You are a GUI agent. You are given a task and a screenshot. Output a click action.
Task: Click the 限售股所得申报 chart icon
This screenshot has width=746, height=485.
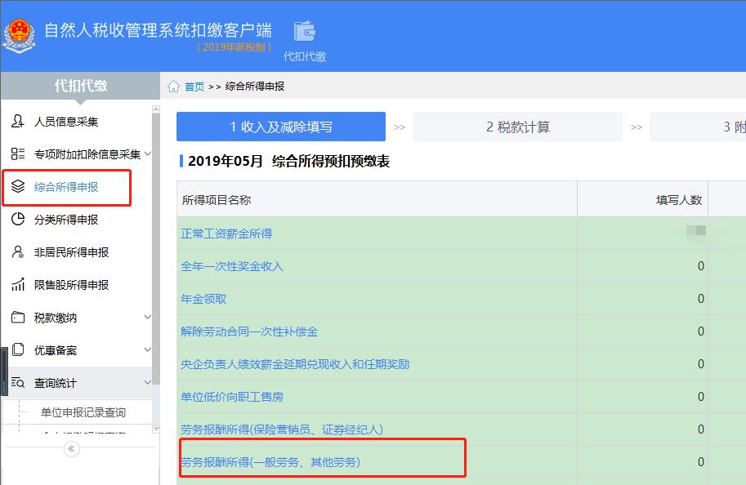(18, 284)
